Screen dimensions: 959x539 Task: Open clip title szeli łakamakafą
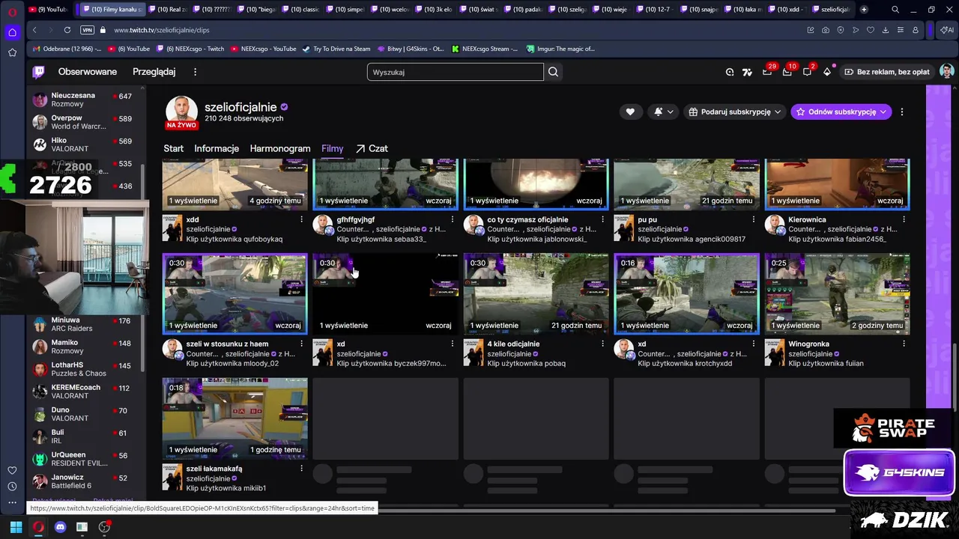[x=214, y=469]
